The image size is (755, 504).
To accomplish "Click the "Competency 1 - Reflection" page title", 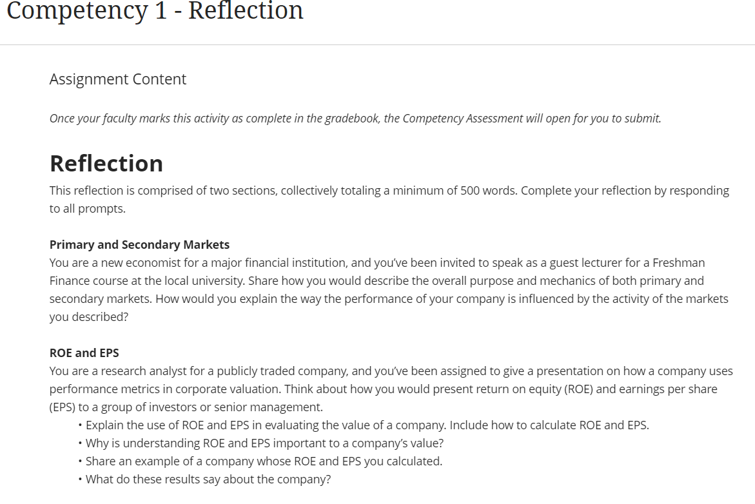I will pos(155,10).
